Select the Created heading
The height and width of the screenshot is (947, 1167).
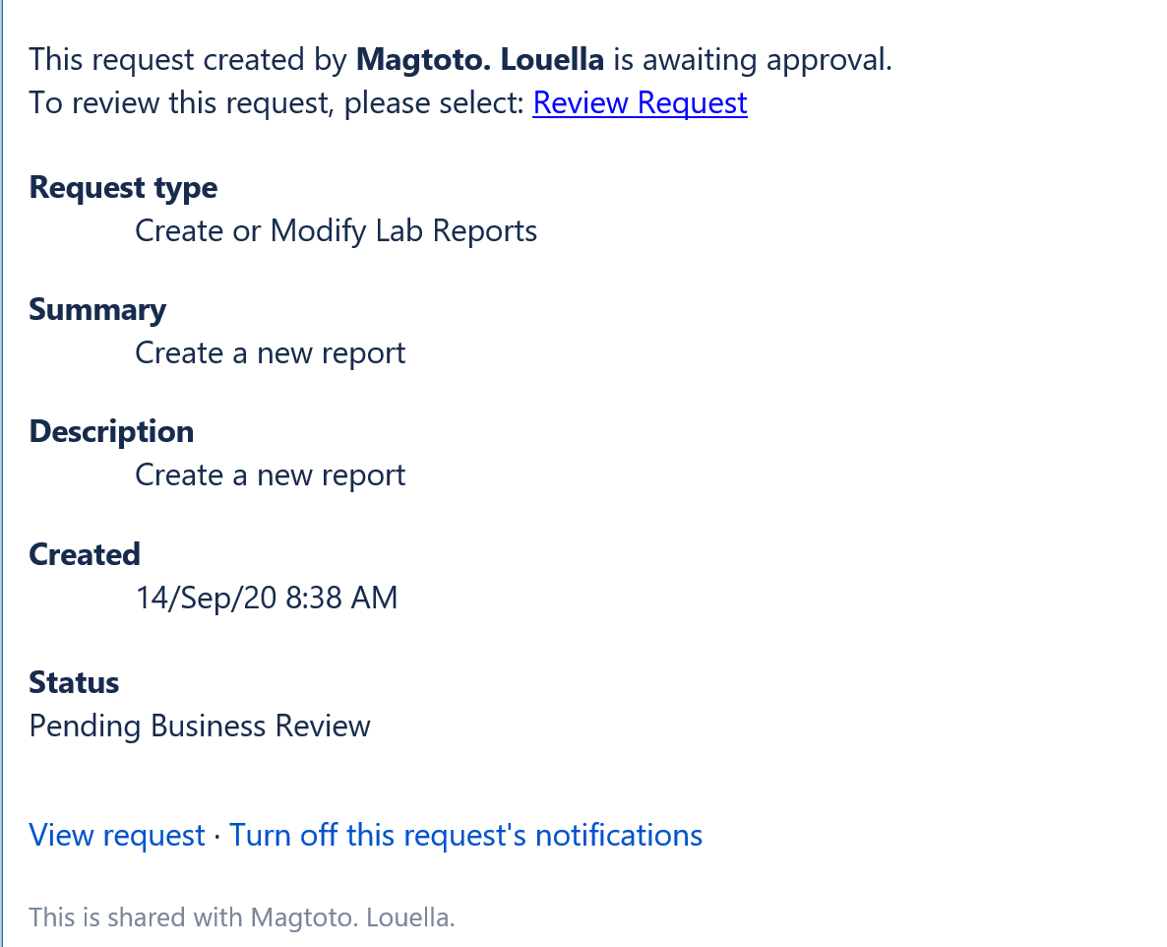click(85, 554)
